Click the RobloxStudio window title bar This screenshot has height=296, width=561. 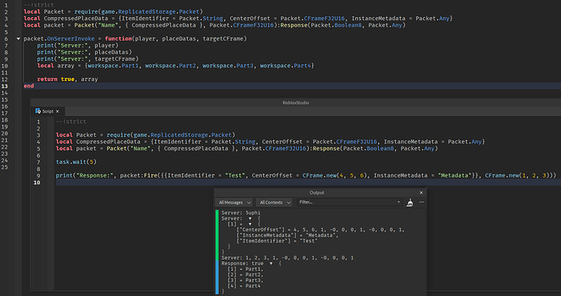click(295, 102)
